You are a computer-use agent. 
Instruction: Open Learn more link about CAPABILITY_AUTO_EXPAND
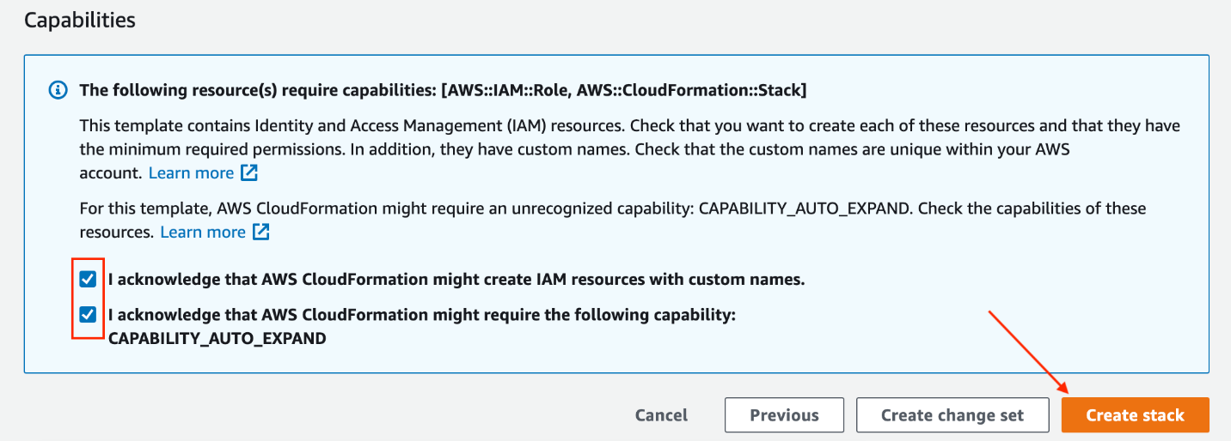click(x=203, y=232)
